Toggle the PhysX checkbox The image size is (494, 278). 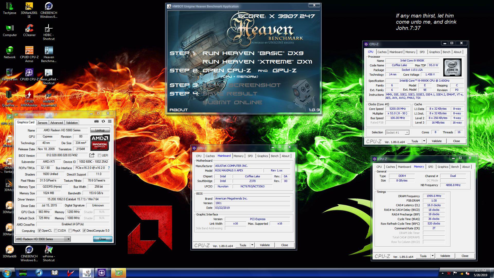70,231
